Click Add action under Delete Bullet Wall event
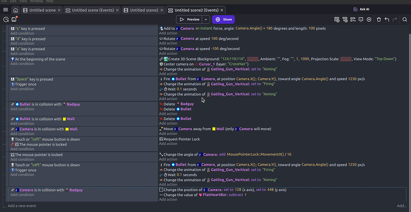411x212 pixels. click(x=168, y=123)
